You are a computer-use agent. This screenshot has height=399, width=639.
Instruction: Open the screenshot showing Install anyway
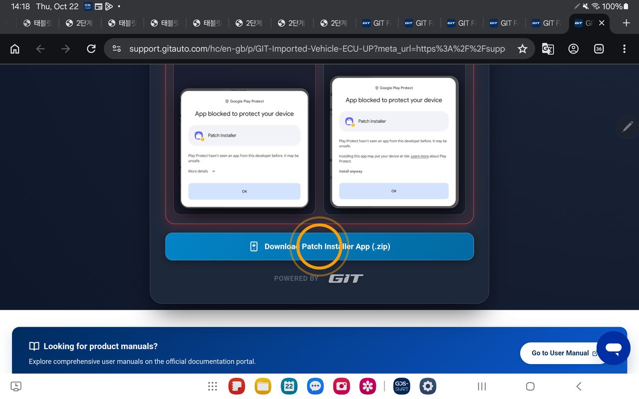click(x=394, y=142)
